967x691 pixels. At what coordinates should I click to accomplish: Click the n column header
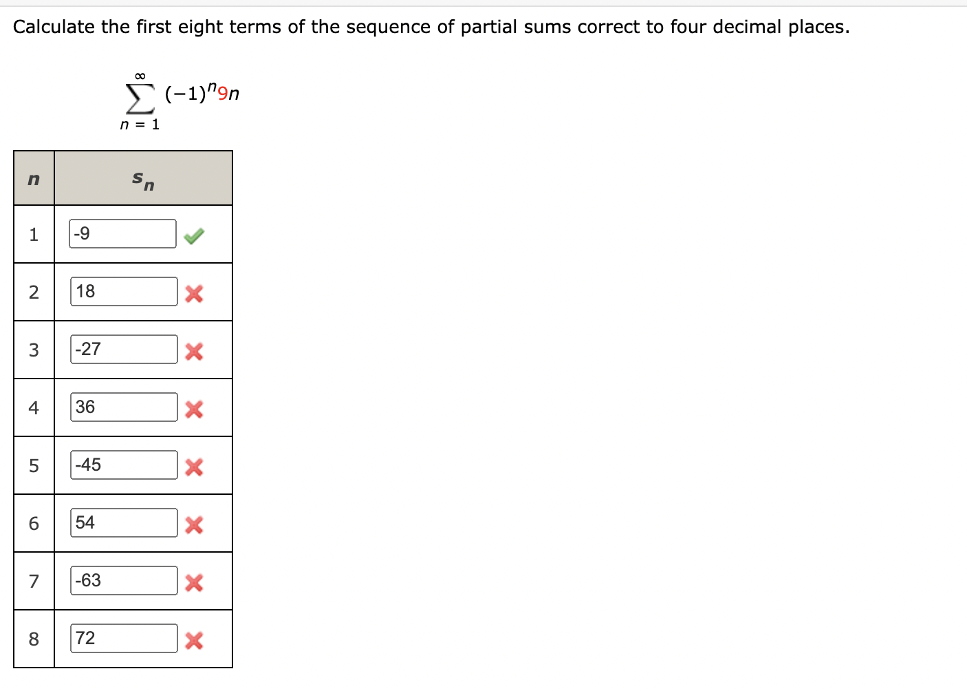click(x=33, y=179)
